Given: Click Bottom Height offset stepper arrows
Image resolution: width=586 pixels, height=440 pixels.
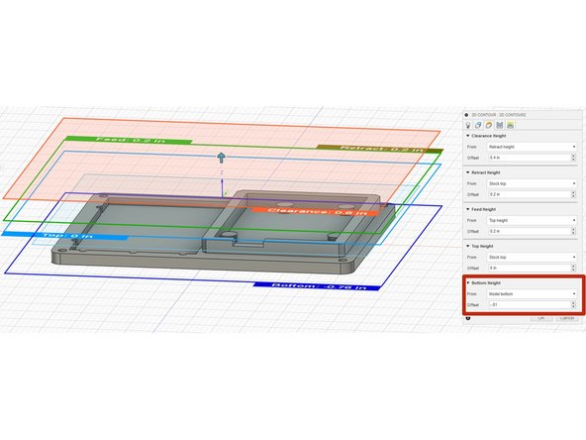Looking at the screenshot, I should point(574,305).
